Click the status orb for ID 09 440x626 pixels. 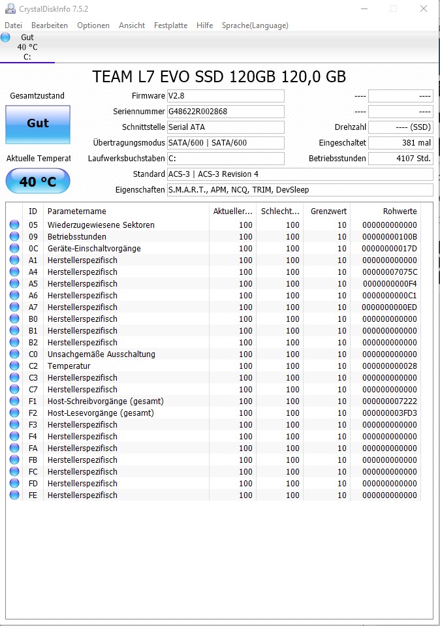pos(14,236)
